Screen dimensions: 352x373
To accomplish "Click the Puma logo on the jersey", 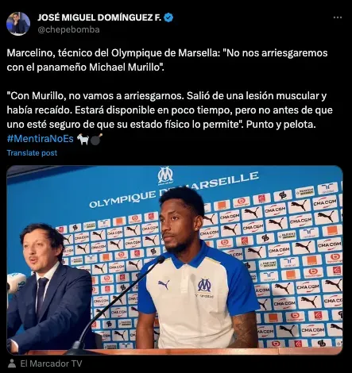I will coord(164,284).
